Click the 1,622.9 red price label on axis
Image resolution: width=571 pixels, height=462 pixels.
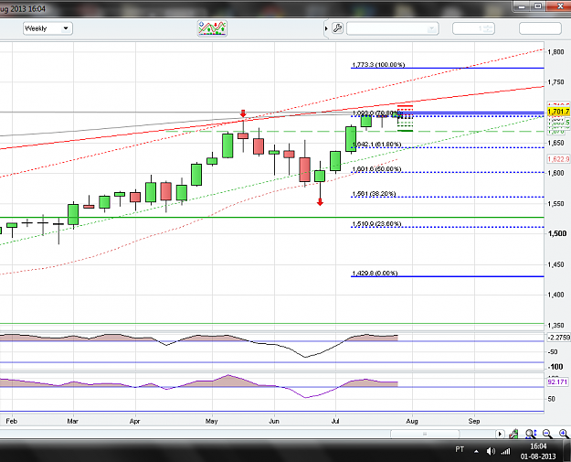[558, 159]
